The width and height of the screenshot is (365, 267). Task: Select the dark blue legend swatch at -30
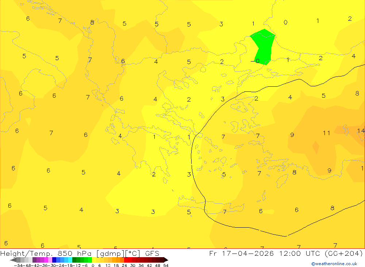(x=54, y=260)
